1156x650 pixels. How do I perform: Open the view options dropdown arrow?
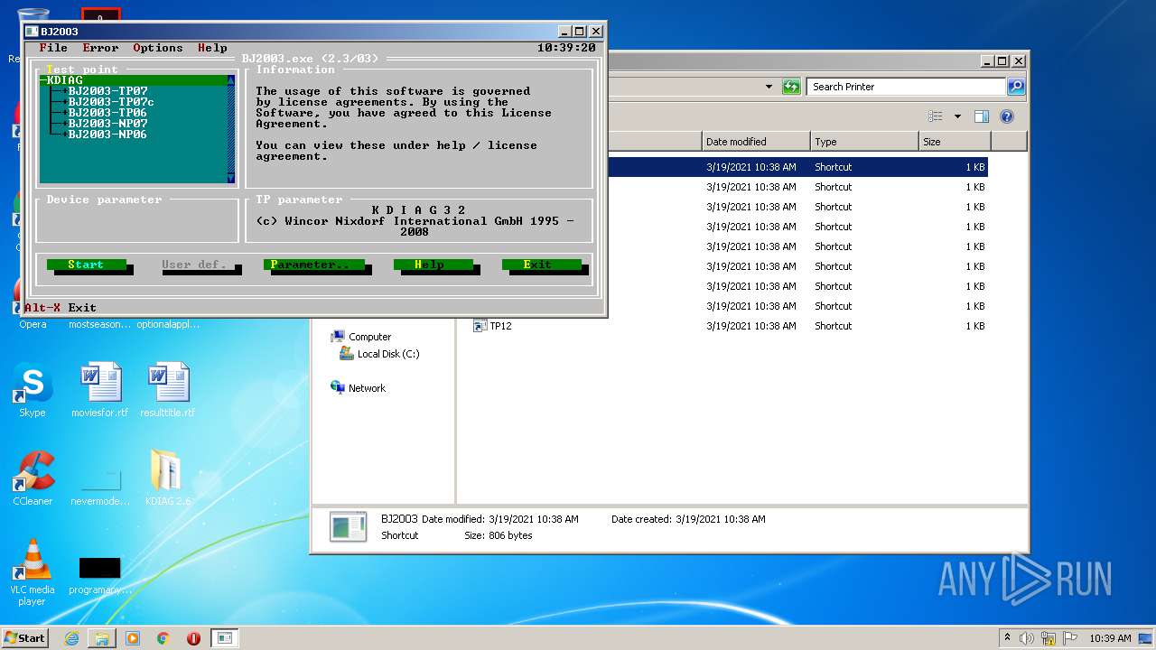click(957, 116)
